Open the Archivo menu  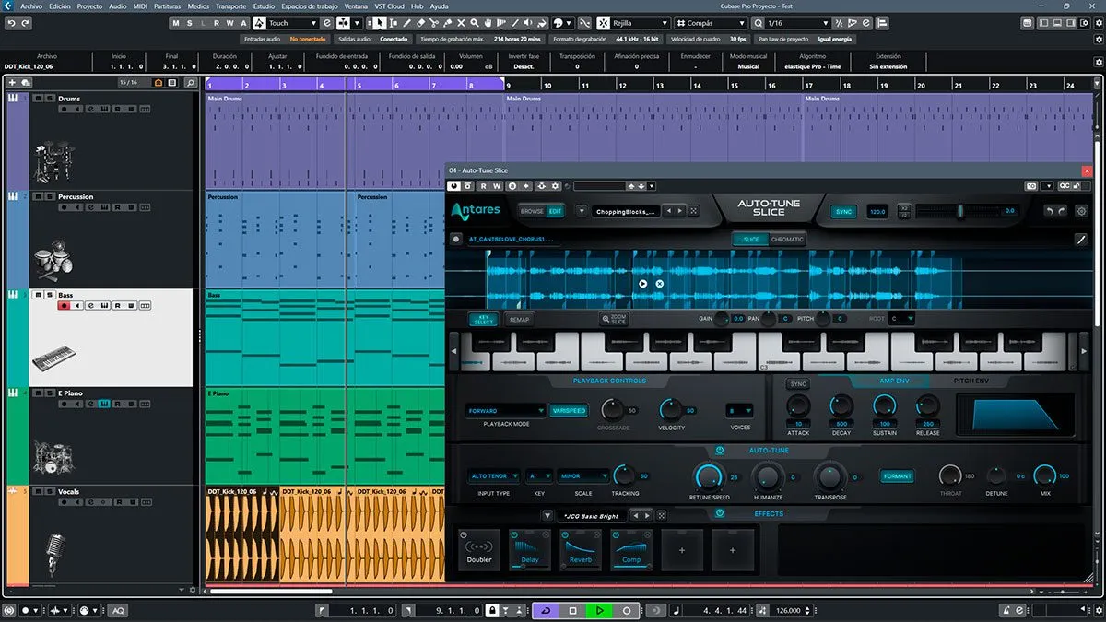[31, 6]
